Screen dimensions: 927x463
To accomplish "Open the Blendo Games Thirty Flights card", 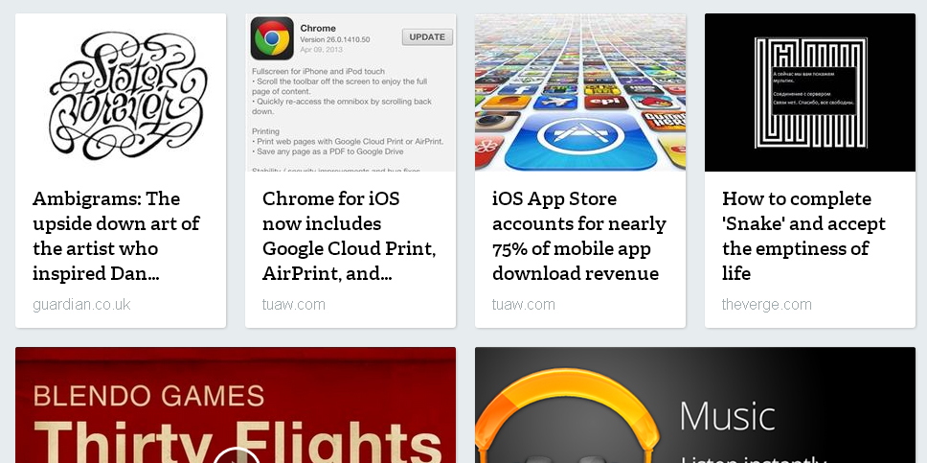I will (236, 405).
